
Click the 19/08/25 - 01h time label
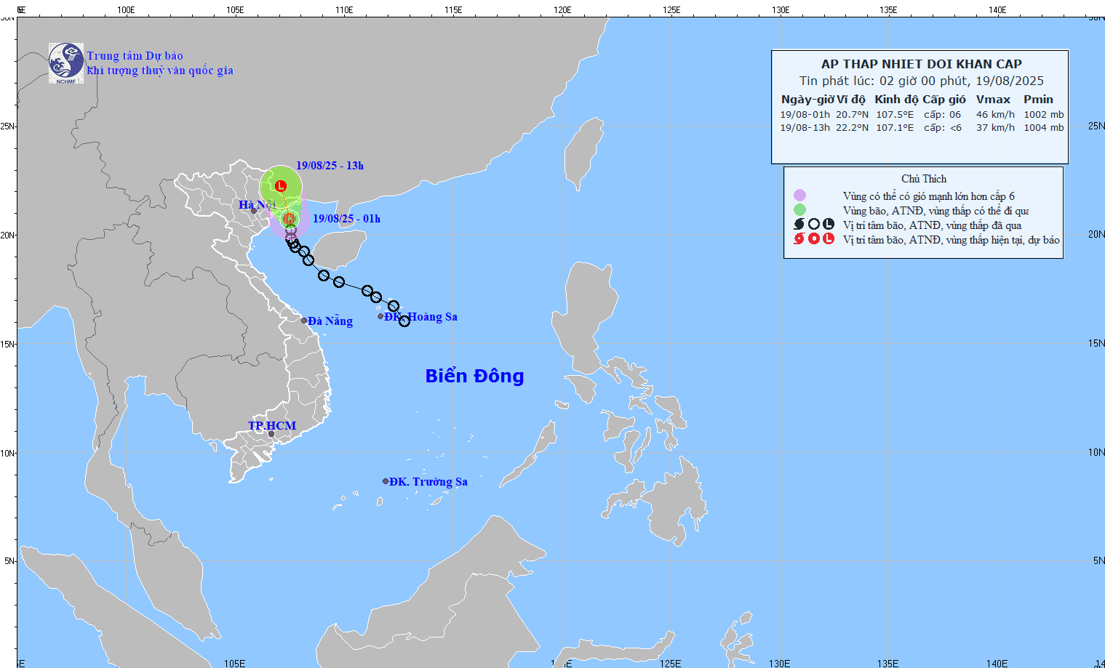pyautogui.click(x=346, y=219)
